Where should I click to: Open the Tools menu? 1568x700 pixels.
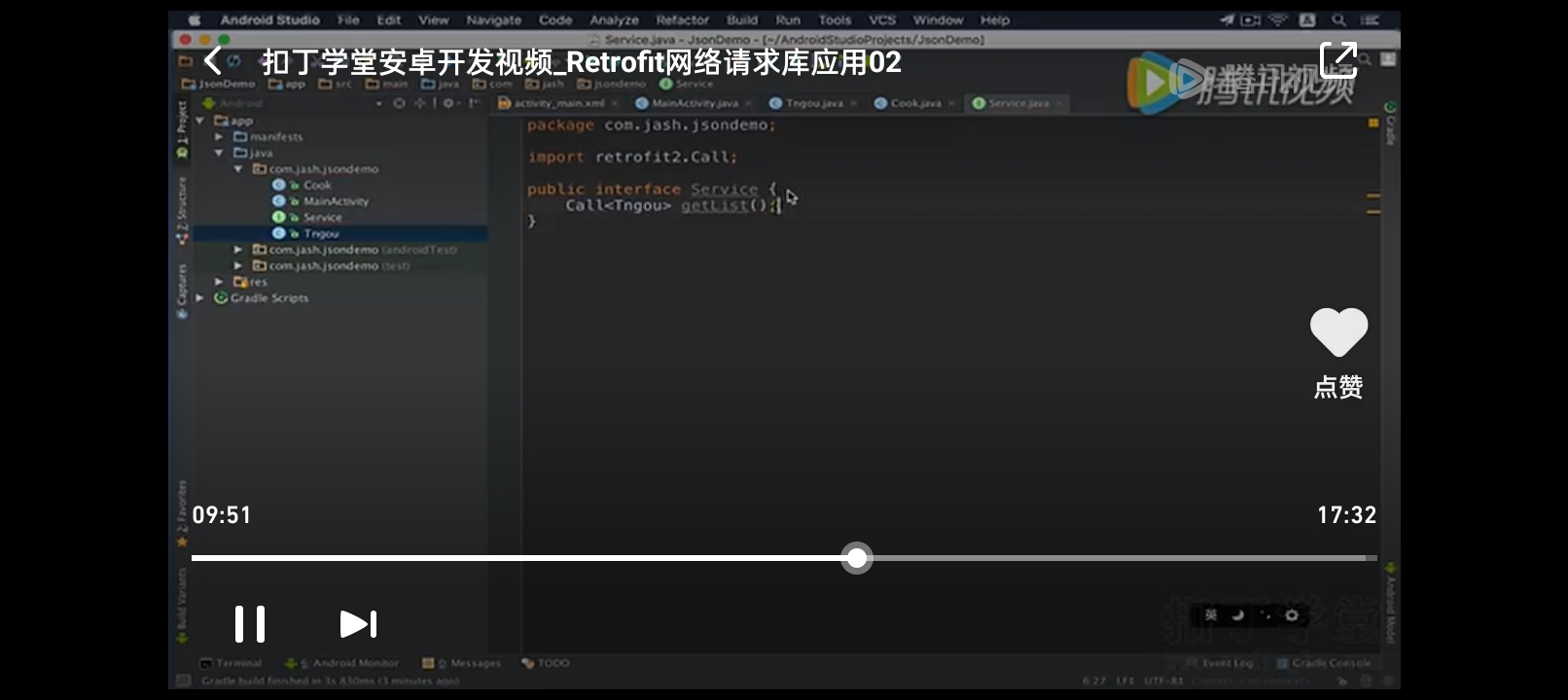[835, 19]
